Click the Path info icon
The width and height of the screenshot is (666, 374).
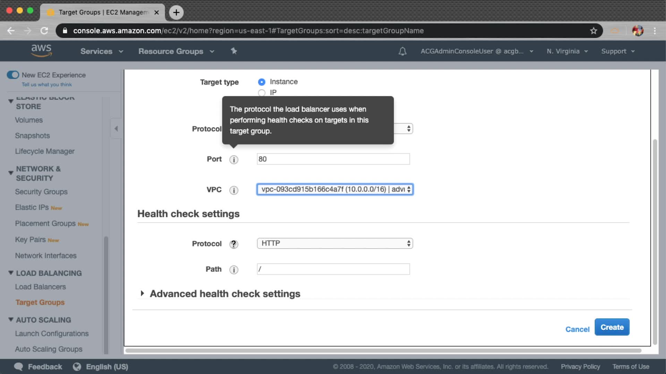coord(234,270)
